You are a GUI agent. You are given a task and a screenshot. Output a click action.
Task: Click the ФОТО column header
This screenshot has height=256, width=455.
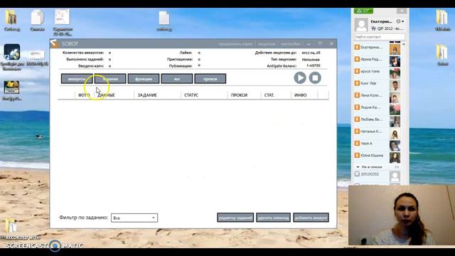point(84,95)
